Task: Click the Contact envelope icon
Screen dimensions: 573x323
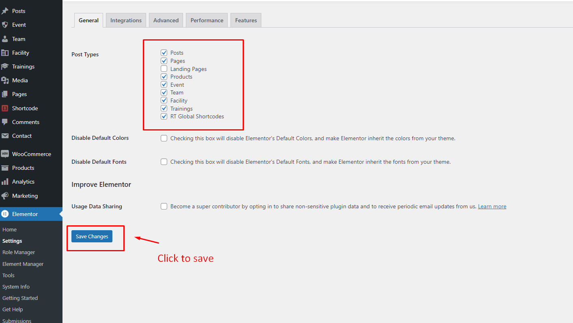Action: point(5,136)
